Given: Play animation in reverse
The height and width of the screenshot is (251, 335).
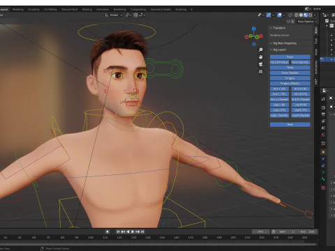Looking at the screenshot, I should (x=128, y=231).
